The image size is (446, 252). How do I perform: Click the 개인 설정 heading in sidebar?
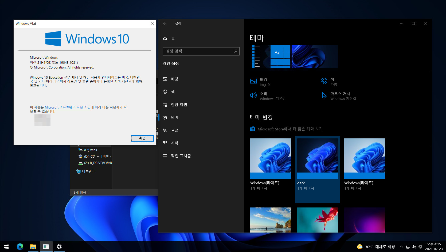[171, 63]
